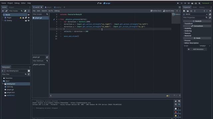Open object history dropdown icon in Inspector
The width and height of the screenshot is (213, 119).
click(210, 11)
